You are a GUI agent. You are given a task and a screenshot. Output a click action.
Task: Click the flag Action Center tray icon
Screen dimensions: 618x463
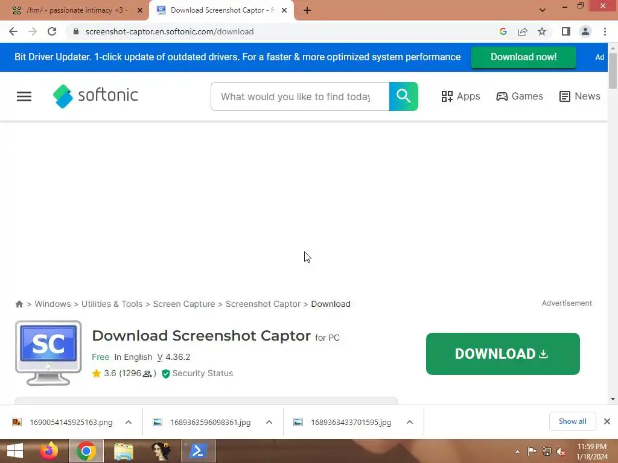532,451
